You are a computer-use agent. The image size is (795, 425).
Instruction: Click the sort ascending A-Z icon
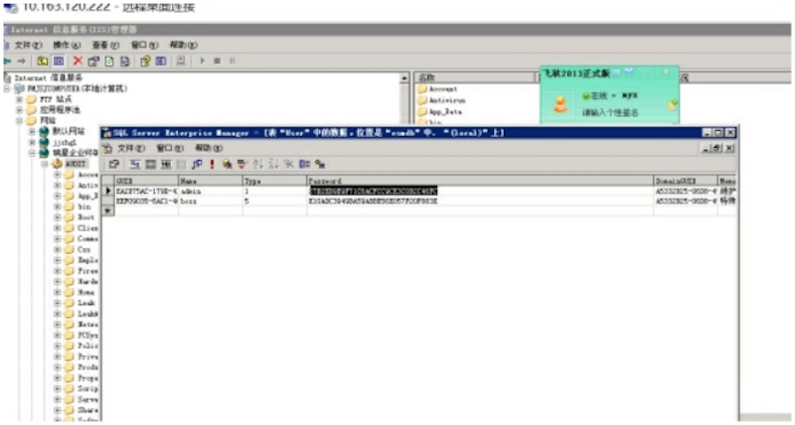[257, 164]
